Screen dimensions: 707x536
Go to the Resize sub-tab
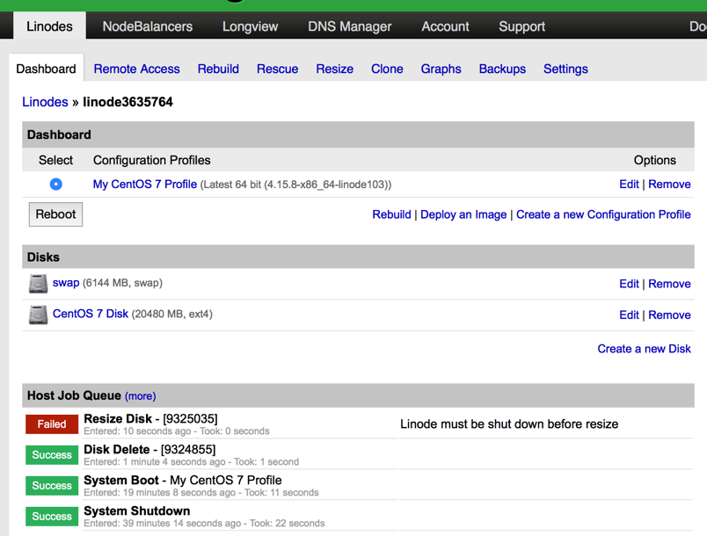[334, 69]
